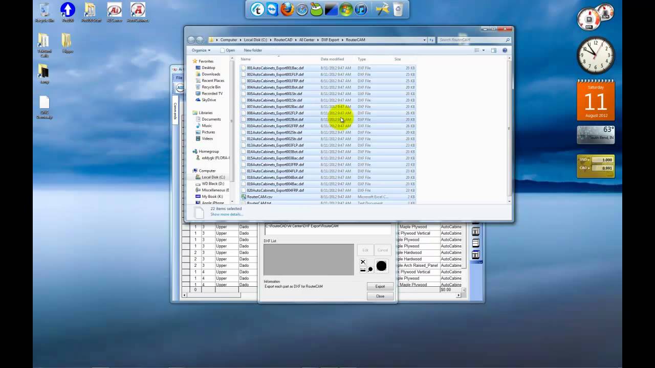Sort files by the Name column header
Image resolution: width=655 pixels, height=368 pixels.
(x=278, y=59)
